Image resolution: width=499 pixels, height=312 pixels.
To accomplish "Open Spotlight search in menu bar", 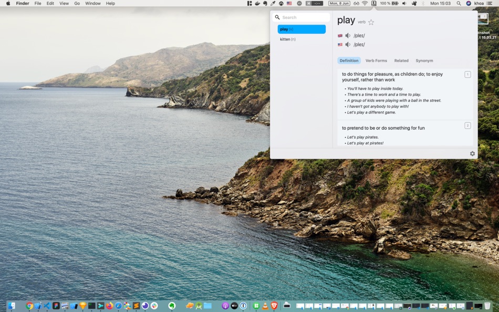I will coord(459,3).
